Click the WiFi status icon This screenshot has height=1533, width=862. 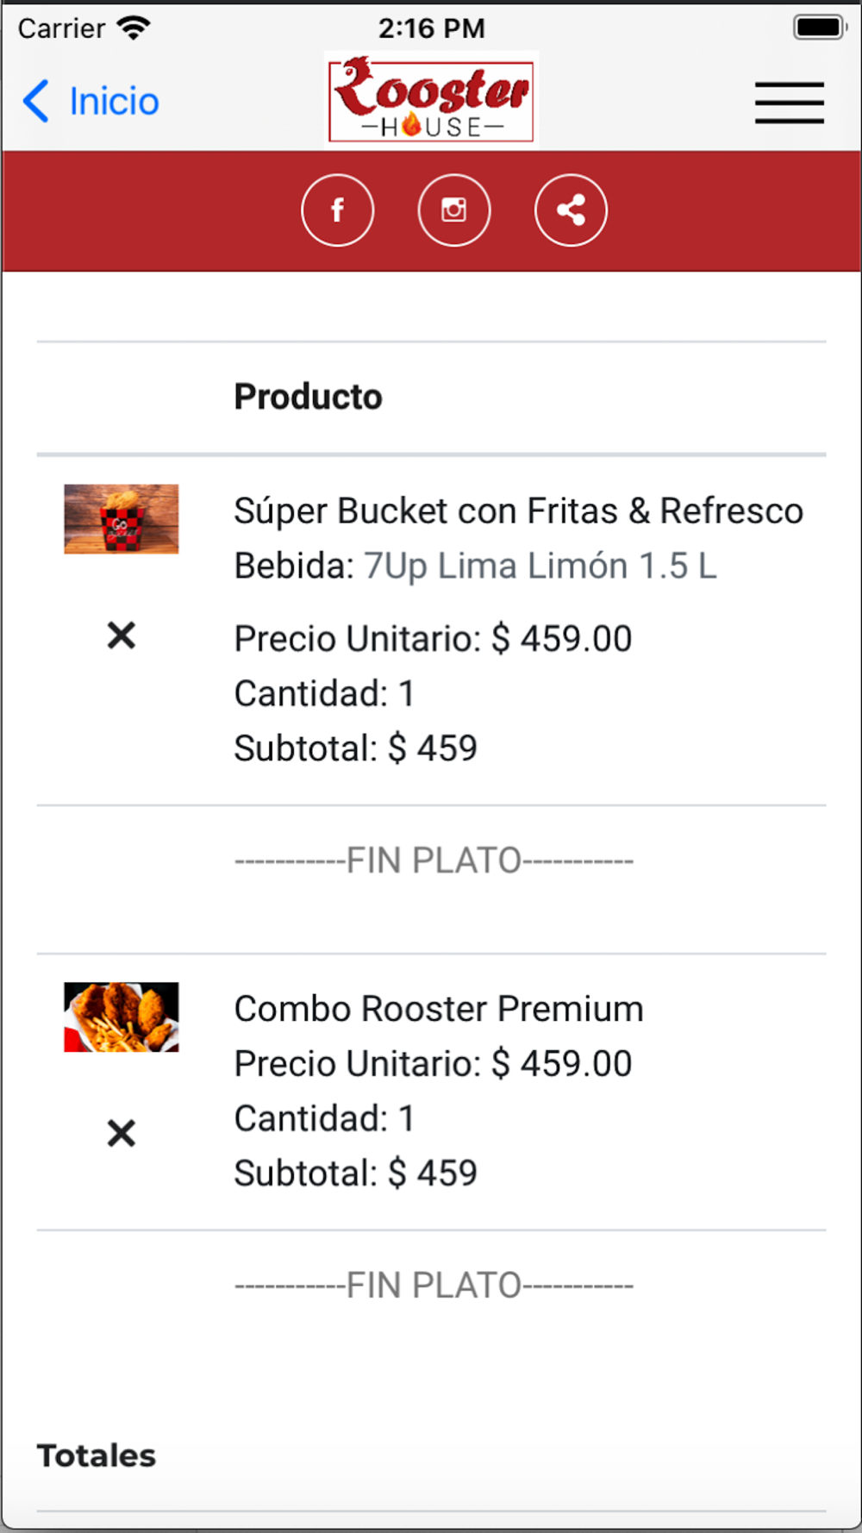(134, 28)
